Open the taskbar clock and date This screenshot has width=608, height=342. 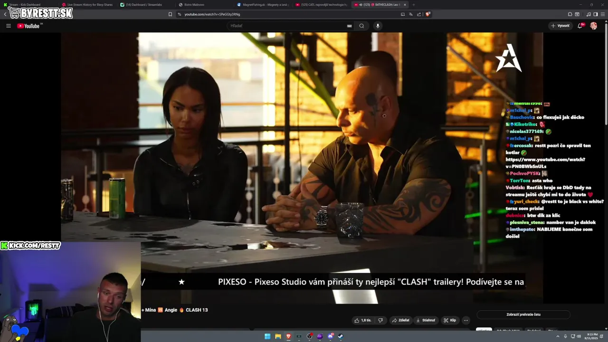pos(592,336)
